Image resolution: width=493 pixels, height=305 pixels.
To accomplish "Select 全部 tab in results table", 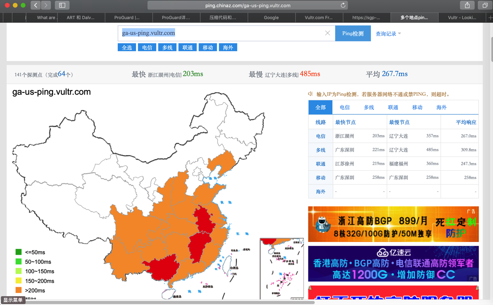I will (x=320, y=107).
